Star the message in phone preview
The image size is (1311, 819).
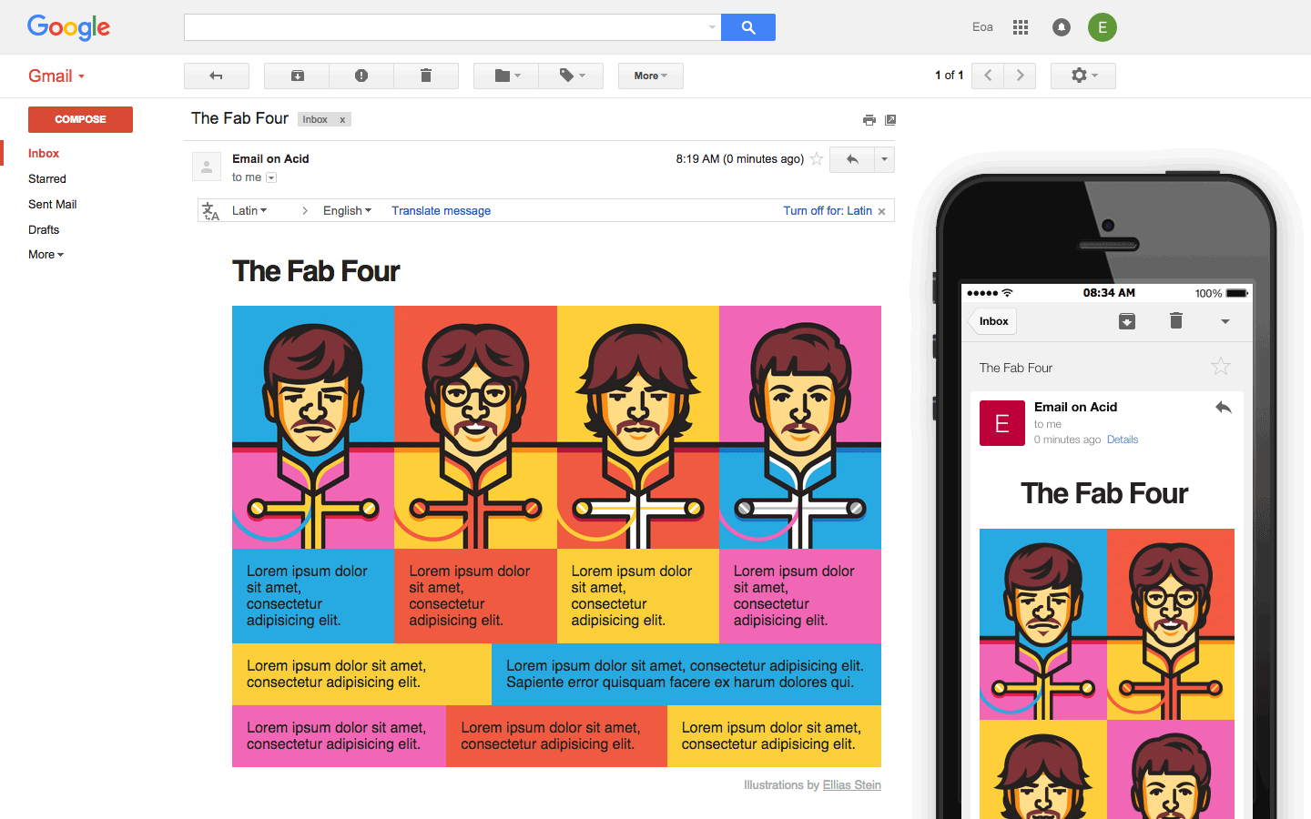[x=1221, y=367]
